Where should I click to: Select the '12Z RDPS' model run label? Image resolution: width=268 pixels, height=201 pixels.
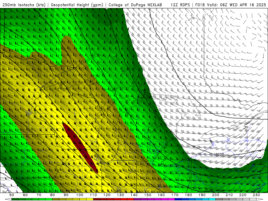[x=180, y=5]
